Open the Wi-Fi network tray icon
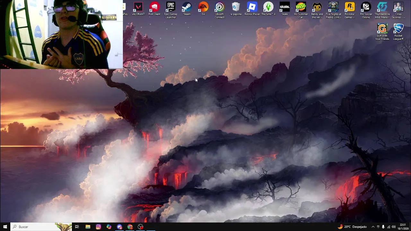Image resolution: width=411 pixels, height=231 pixels. click(389, 227)
